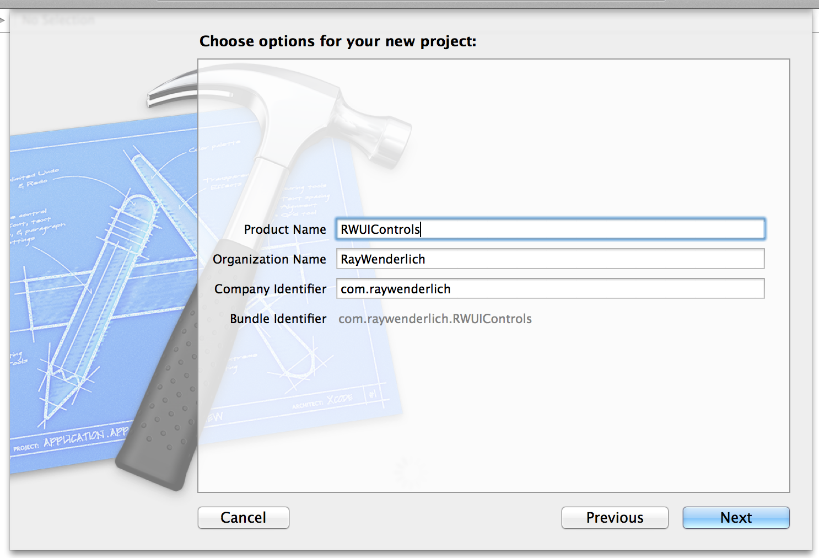Focus the Product Name text field
The height and width of the screenshot is (558, 819).
click(550, 229)
